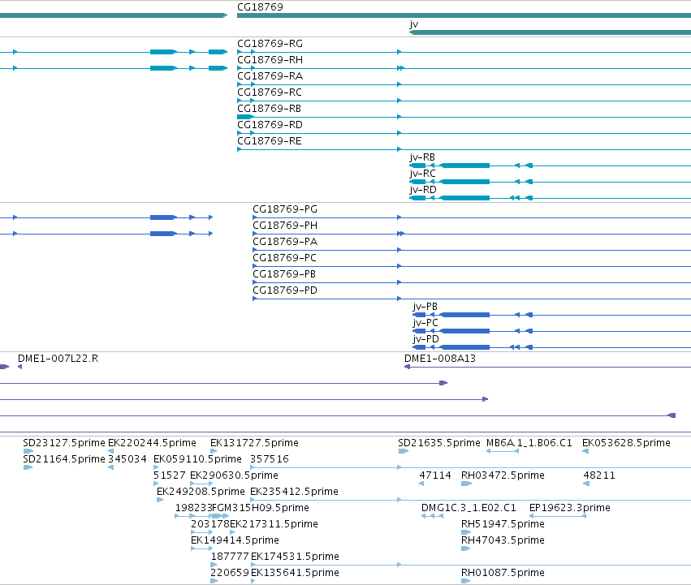Viewport: 691px width, 585px height.
Task: Click transcript CG18769-RA label
Action: (x=270, y=76)
